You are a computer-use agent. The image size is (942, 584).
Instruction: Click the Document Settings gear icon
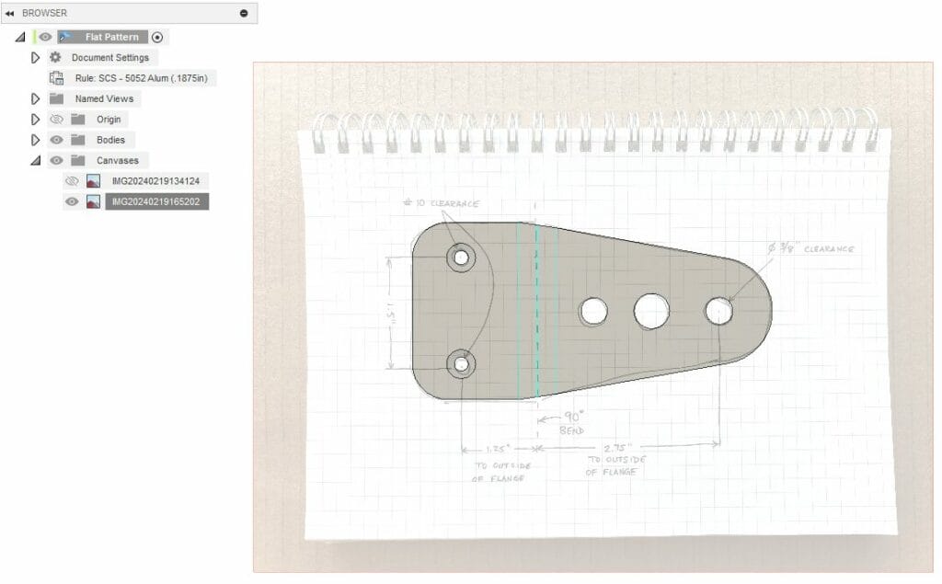coord(55,58)
